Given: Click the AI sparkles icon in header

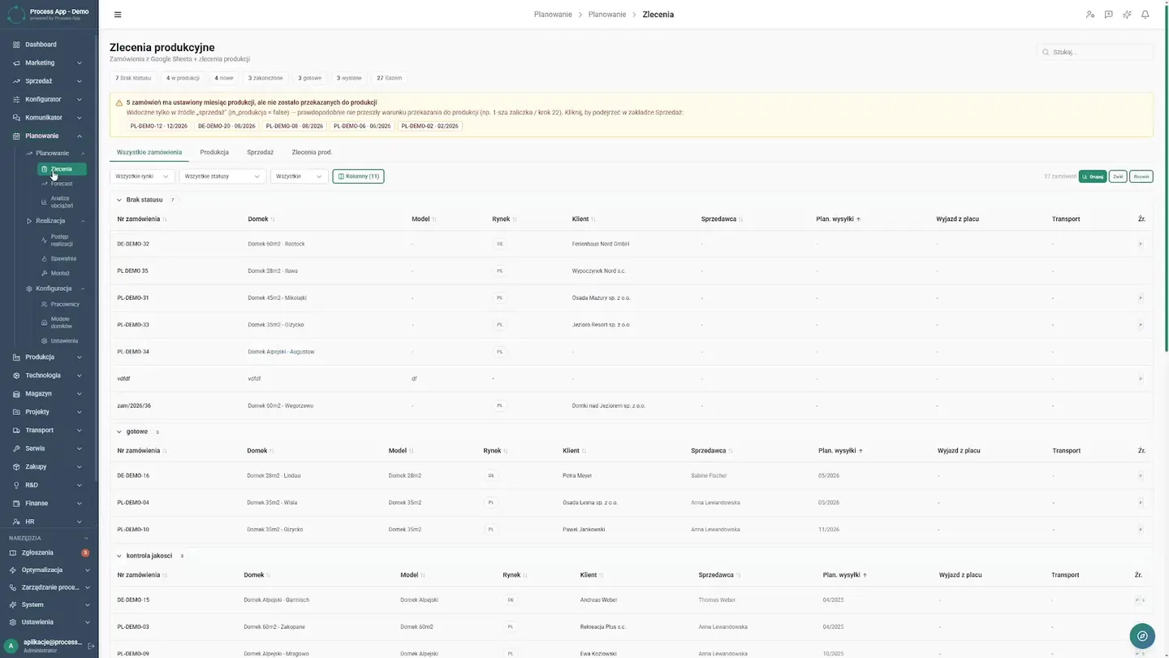Looking at the screenshot, I should (1127, 15).
